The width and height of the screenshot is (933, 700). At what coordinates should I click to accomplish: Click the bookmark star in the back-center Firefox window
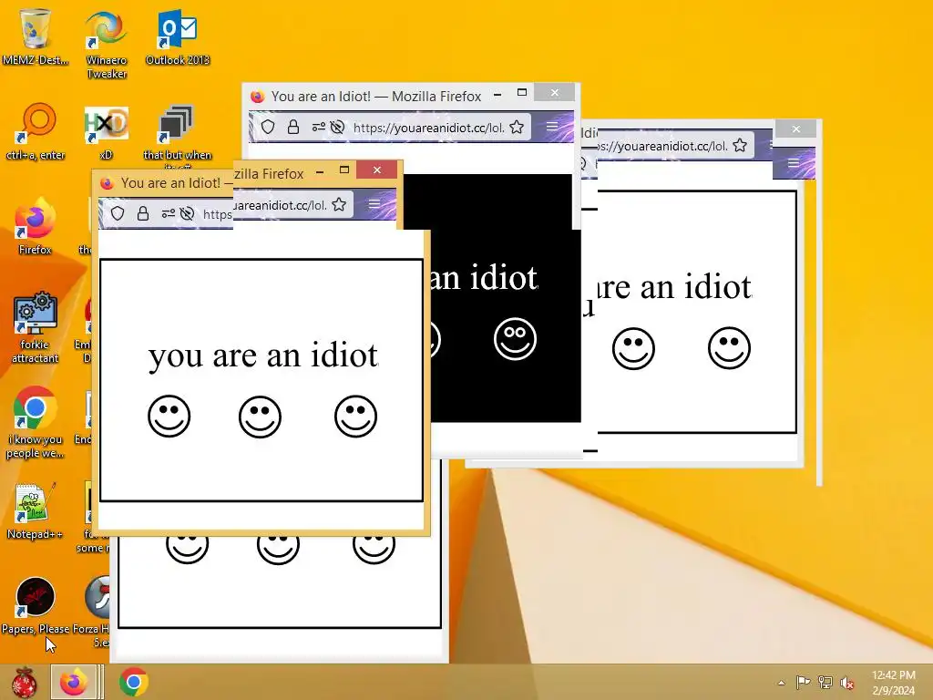(517, 127)
